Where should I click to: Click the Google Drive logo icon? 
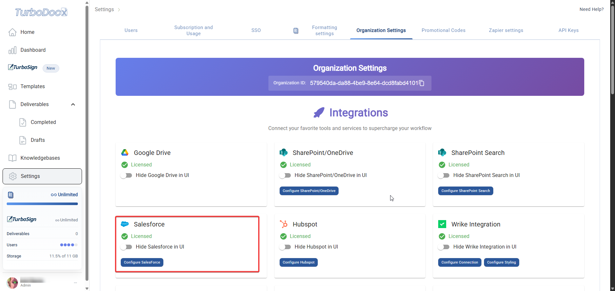(x=125, y=153)
